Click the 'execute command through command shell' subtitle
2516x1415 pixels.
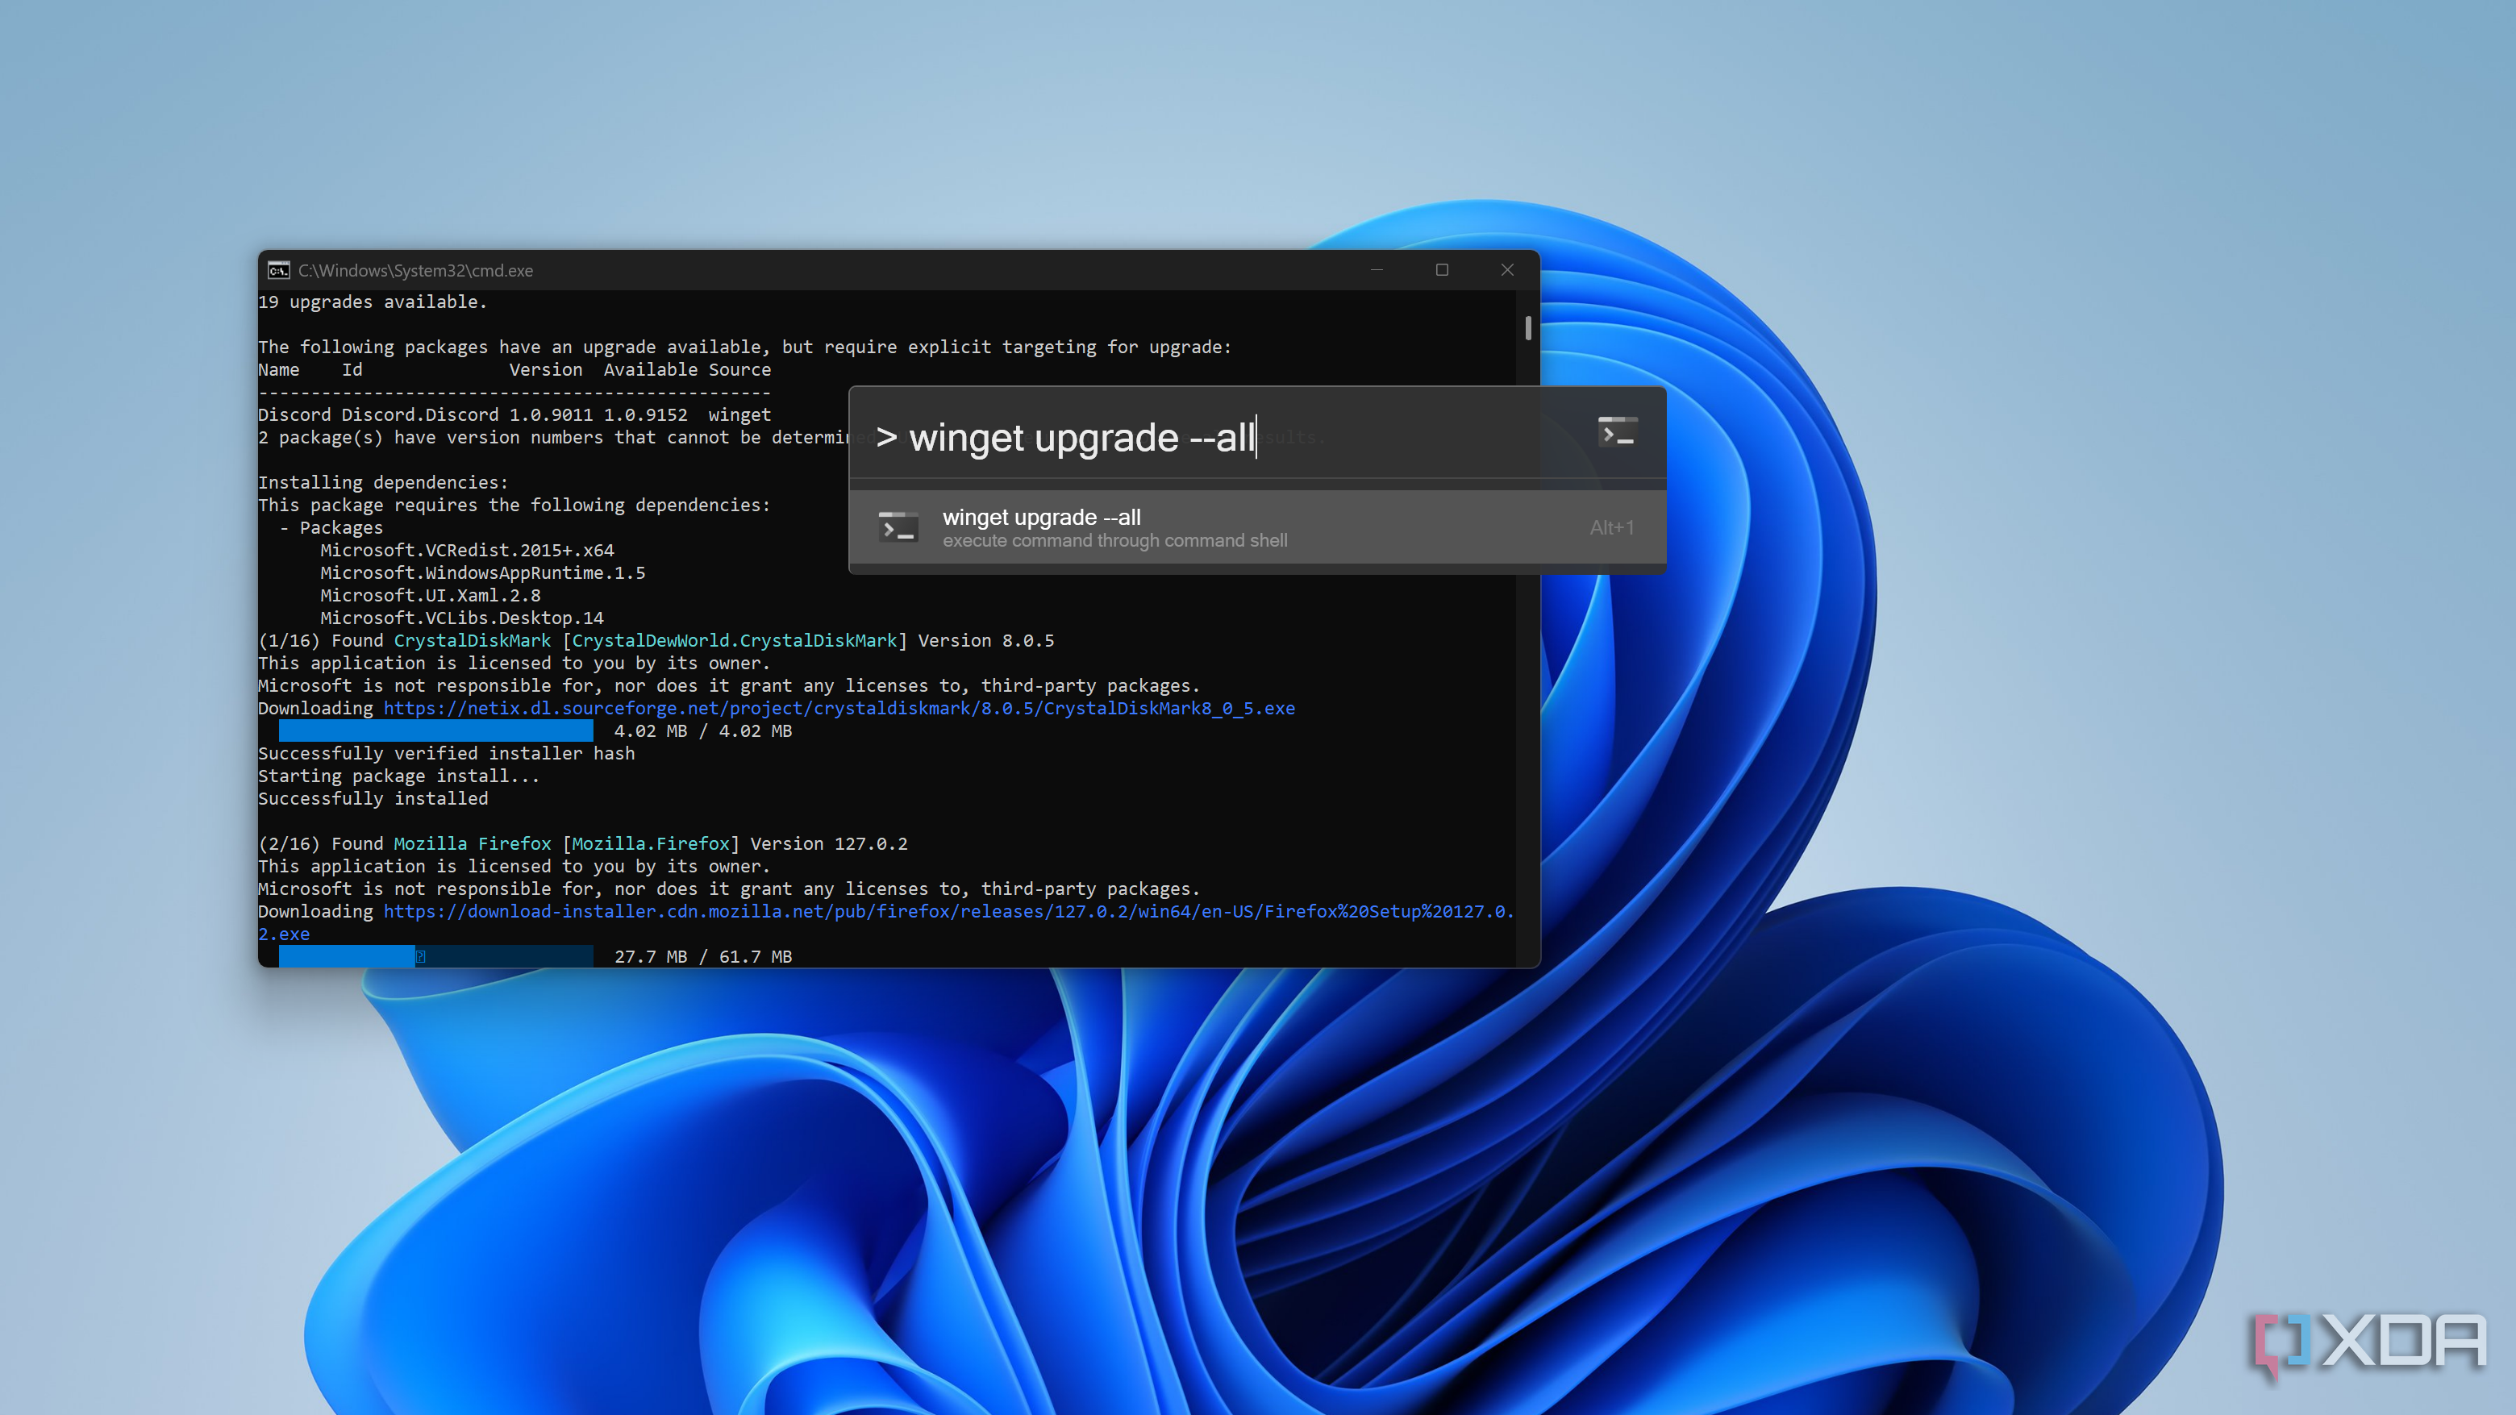(1114, 541)
